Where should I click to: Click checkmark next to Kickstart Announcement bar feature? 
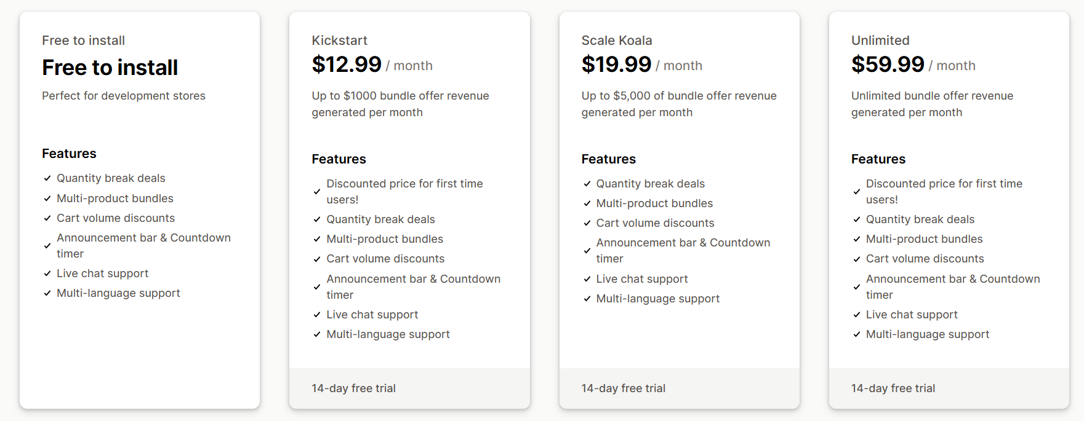[x=316, y=287]
